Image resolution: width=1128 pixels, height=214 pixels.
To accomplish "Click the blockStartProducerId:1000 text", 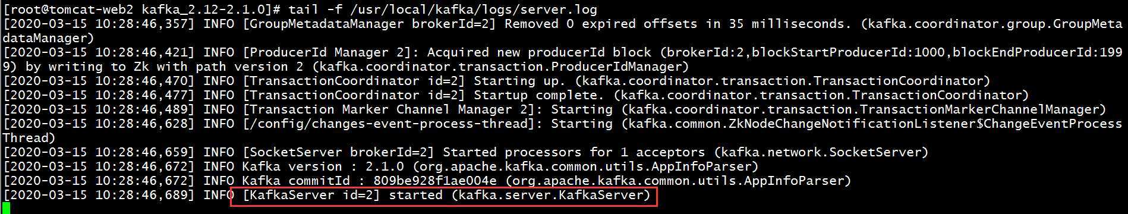I will [847, 53].
